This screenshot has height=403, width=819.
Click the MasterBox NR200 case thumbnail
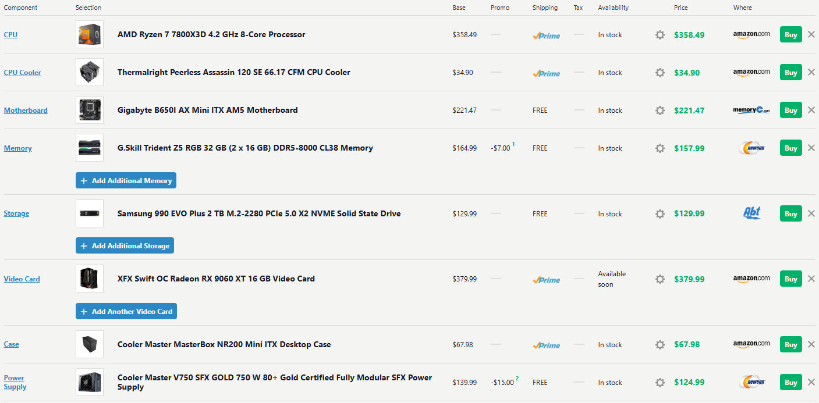(90, 344)
